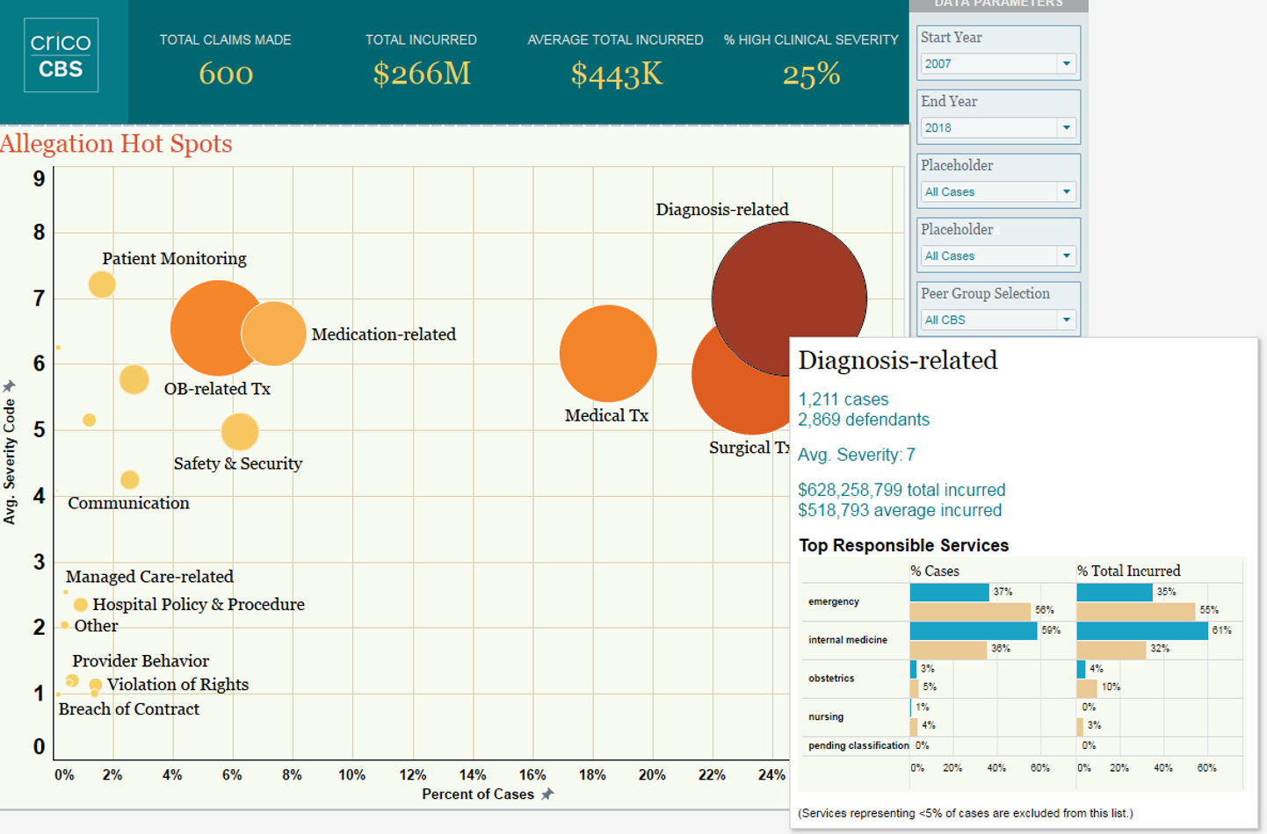This screenshot has width=1267, height=834.
Task: Click the blue internal medicine 59% cases bar
Action: [x=973, y=631]
